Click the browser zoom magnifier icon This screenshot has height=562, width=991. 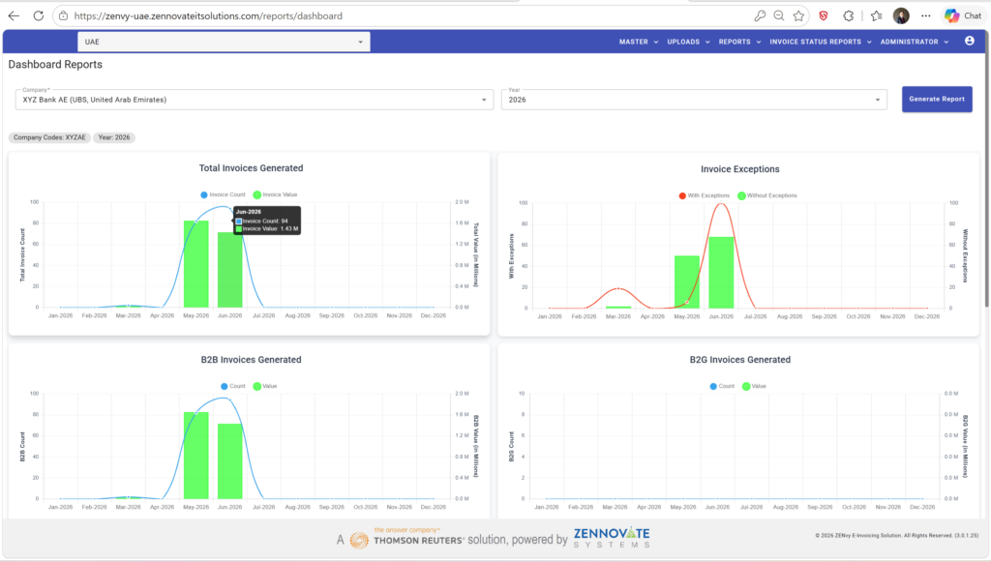pos(779,15)
